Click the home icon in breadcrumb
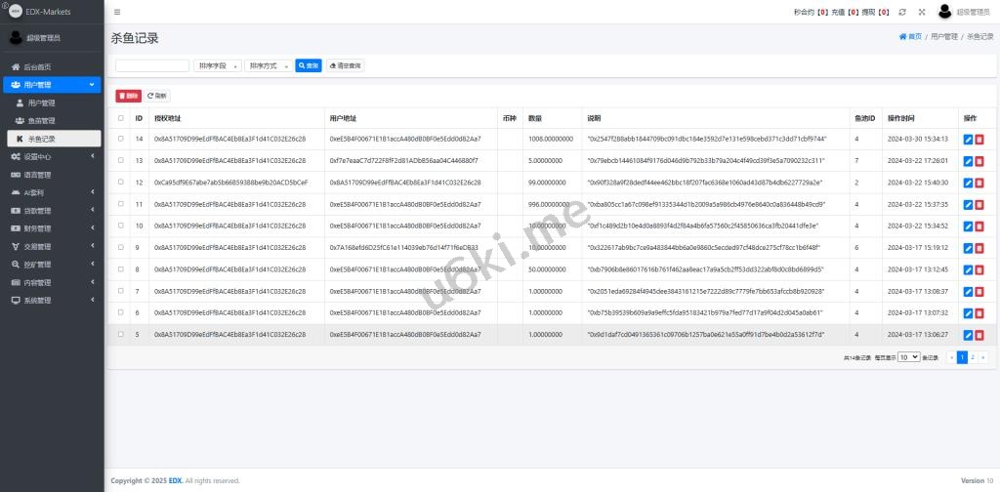 point(902,36)
